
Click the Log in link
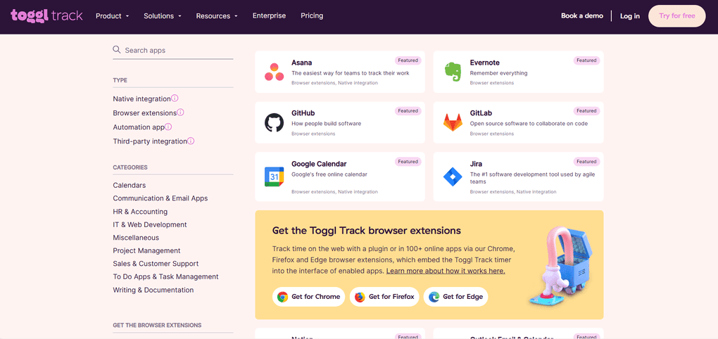click(629, 16)
